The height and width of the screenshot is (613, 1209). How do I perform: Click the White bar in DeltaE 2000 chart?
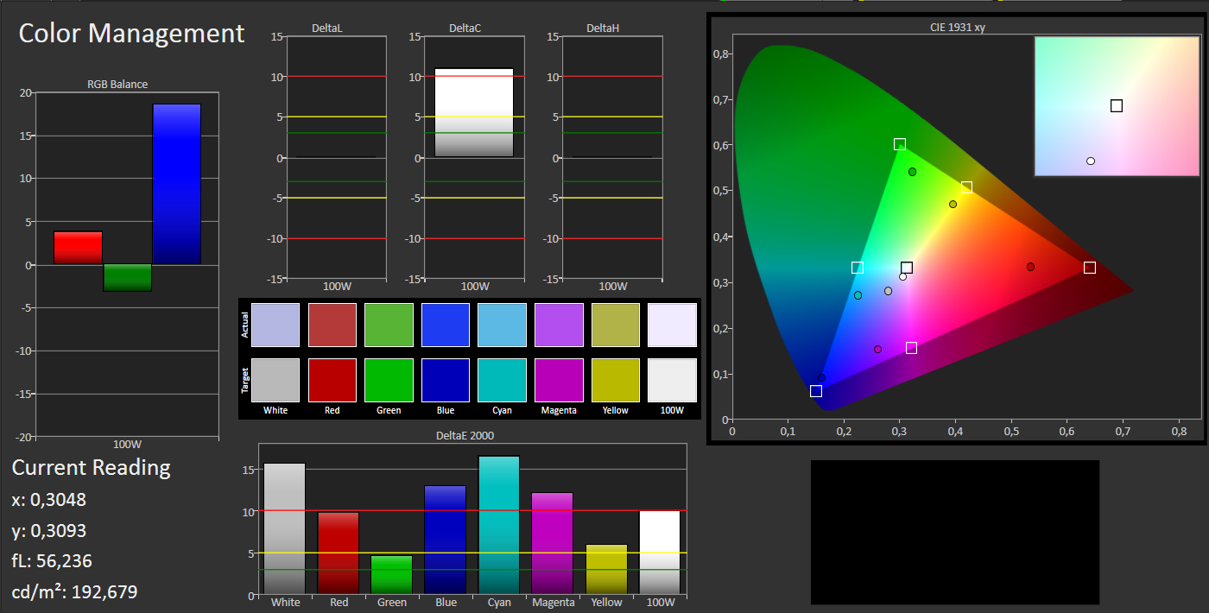click(285, 528)
